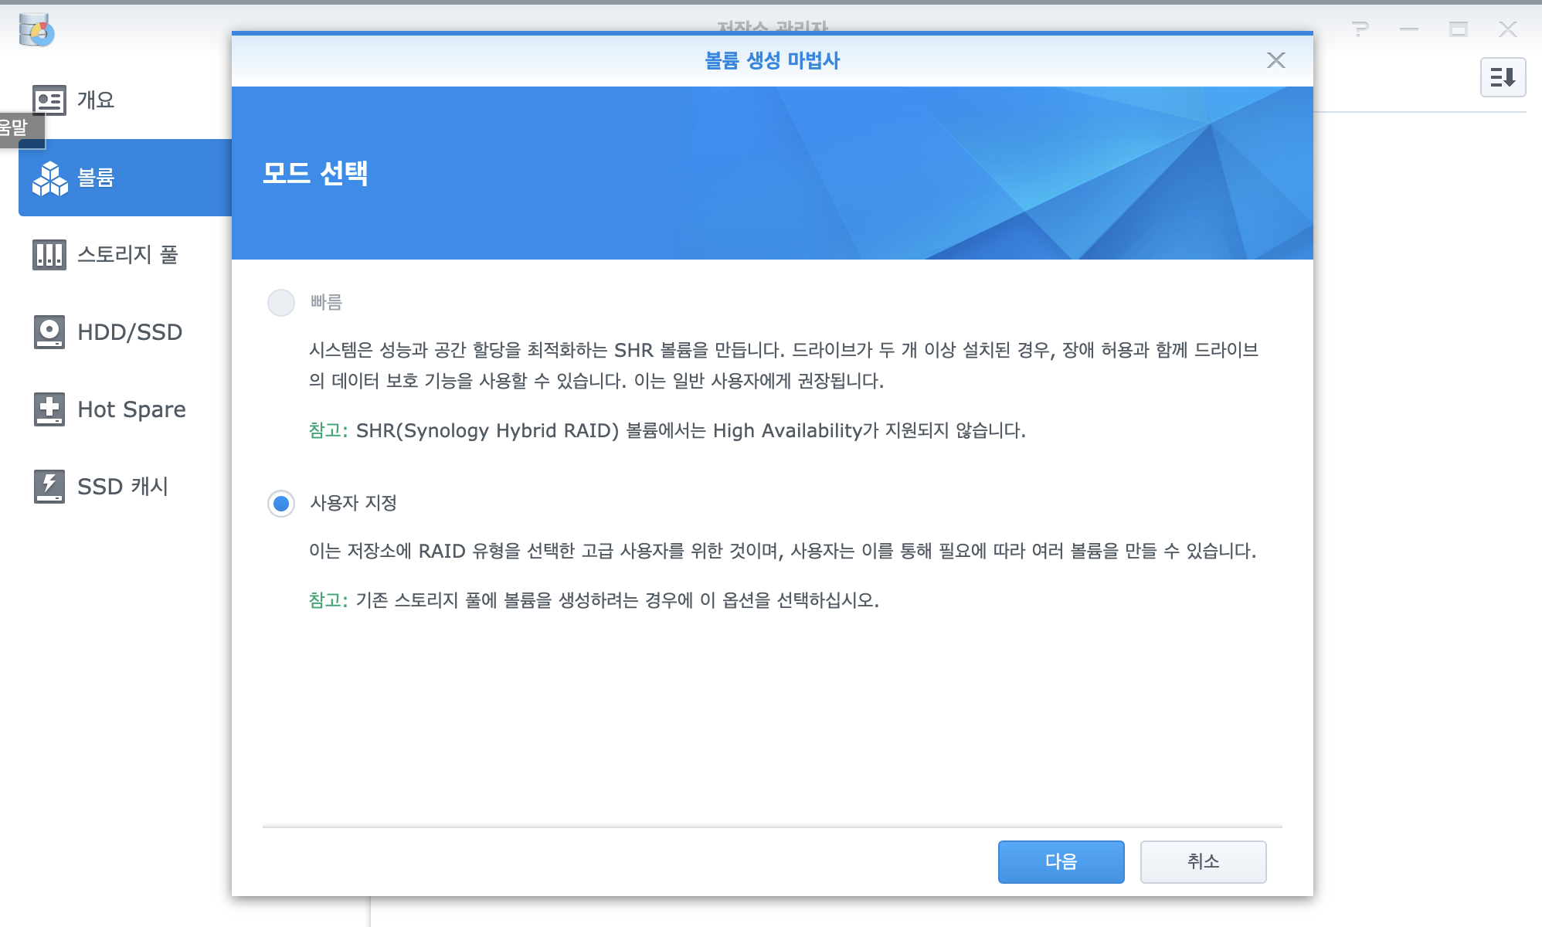Click the 빠름 option label
The height and width of the screenshot is (927, 1542).
(x=326, y=303)
